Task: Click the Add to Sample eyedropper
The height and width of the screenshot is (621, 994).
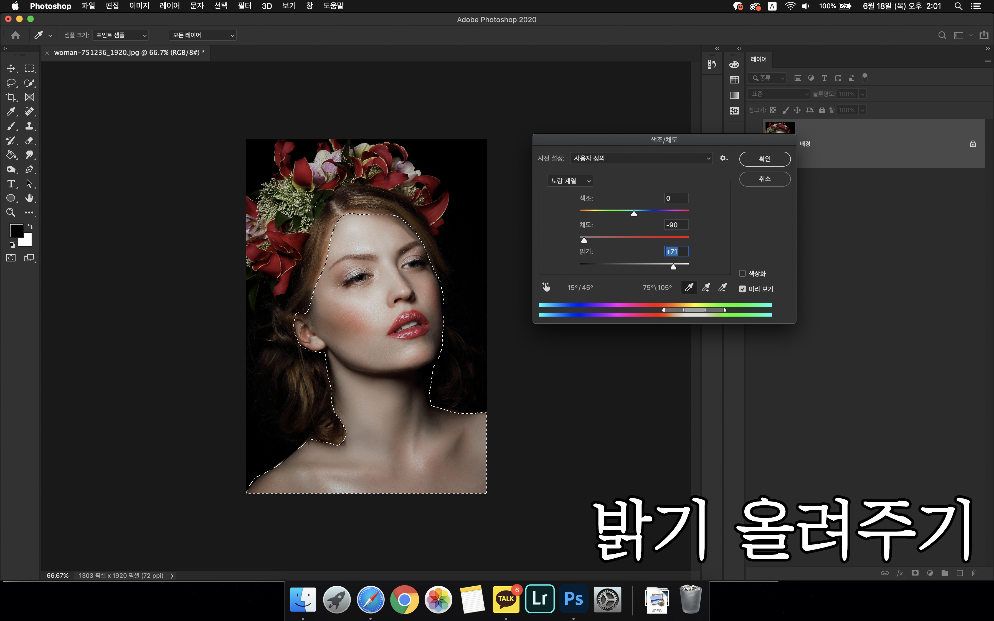Action: 706,287
